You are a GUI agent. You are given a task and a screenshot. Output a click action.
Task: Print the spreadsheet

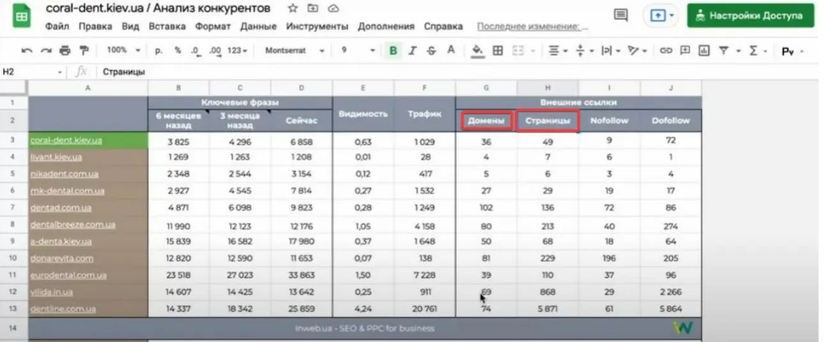coord(65,50)
